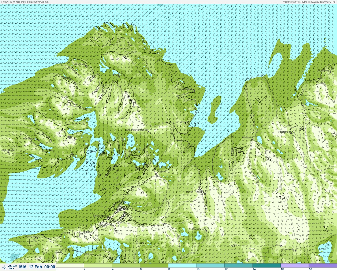Viewport: 337px width, 271px height.
Task: Click the legend tick value 16
Action: pos(282,269)
